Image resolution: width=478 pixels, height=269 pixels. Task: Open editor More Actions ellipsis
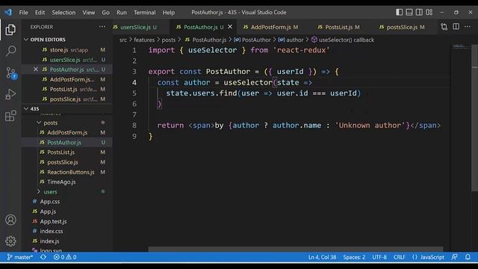[x=468, y=27]
